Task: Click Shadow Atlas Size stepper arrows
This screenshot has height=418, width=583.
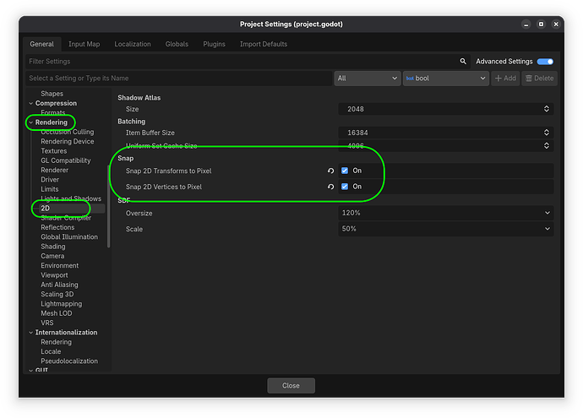Action: (x=547, y=109)
